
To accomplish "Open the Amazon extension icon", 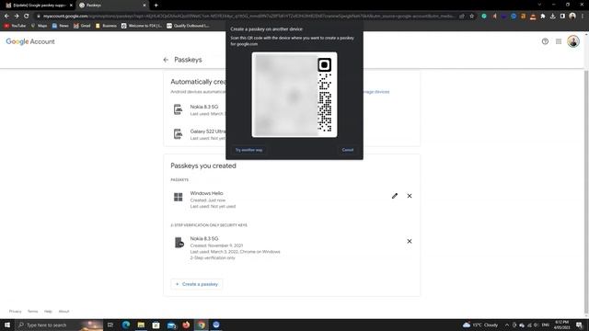I will (x=523, y=17).
